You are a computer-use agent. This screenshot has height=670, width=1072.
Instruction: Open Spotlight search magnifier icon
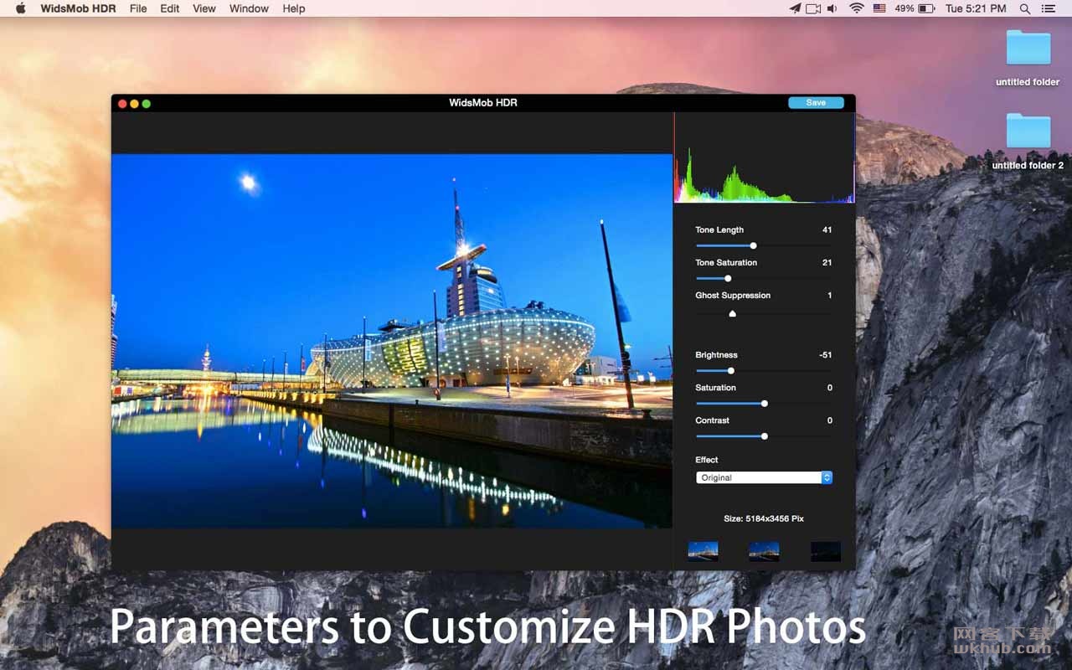[1025, 8]
